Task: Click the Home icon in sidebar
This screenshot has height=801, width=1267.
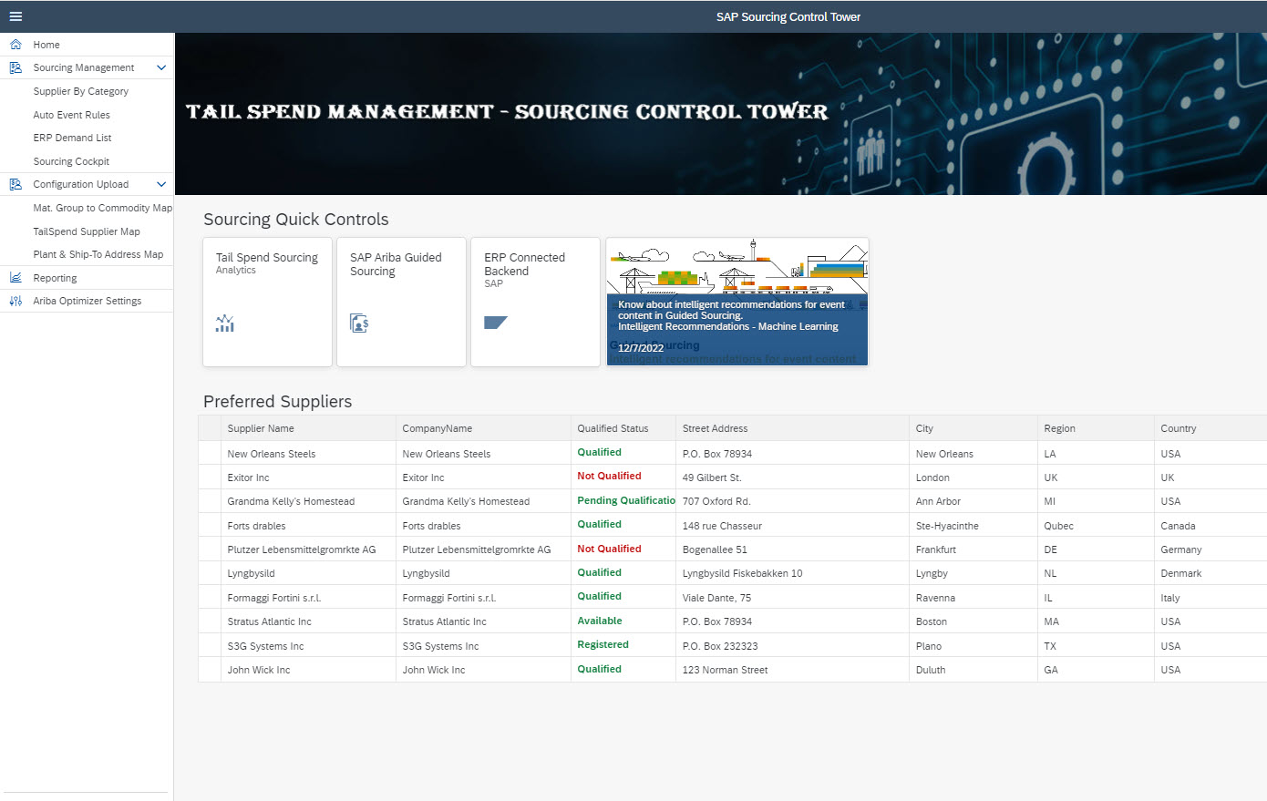Action: point(15,45)
